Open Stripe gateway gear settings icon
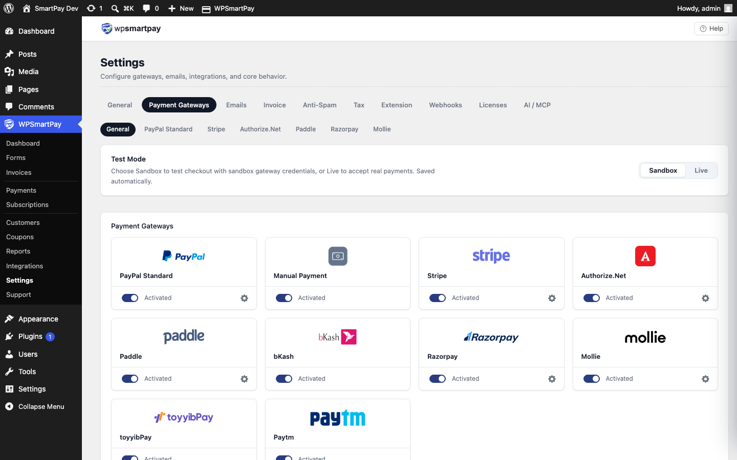The image size is (737, 460). (552, 298)
